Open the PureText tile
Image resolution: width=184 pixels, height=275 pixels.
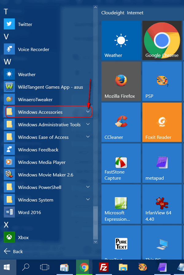[x=121, y=243]
